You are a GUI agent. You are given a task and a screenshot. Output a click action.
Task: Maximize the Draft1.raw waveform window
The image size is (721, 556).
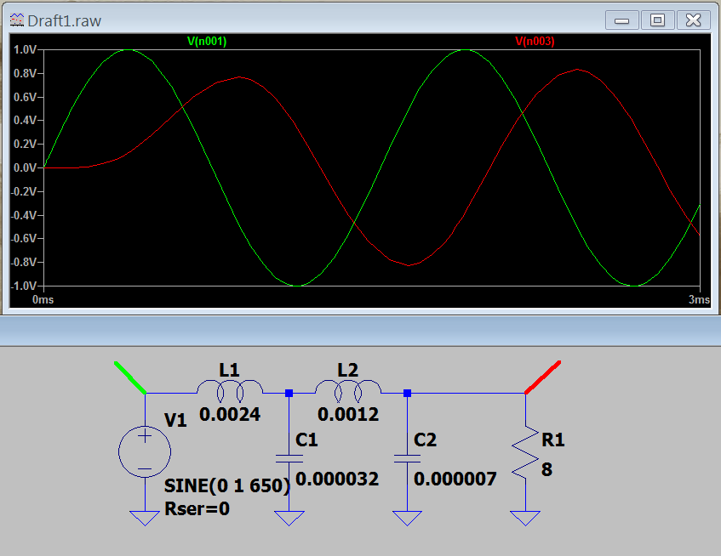[x=657, y=20]
